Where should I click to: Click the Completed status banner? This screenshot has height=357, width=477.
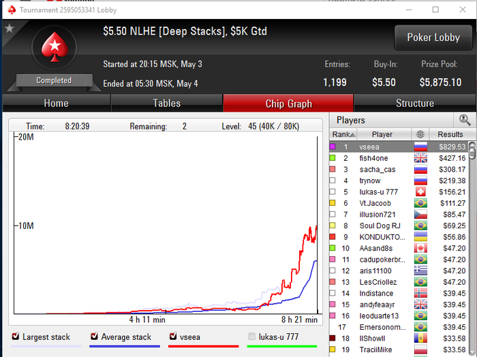click(x=54, y=80)
